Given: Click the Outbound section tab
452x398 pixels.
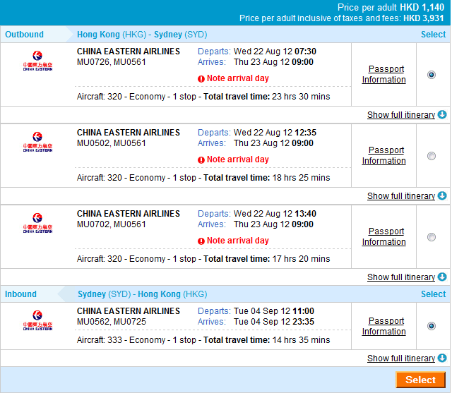Looking at the screenshot, I should [25, 35].
